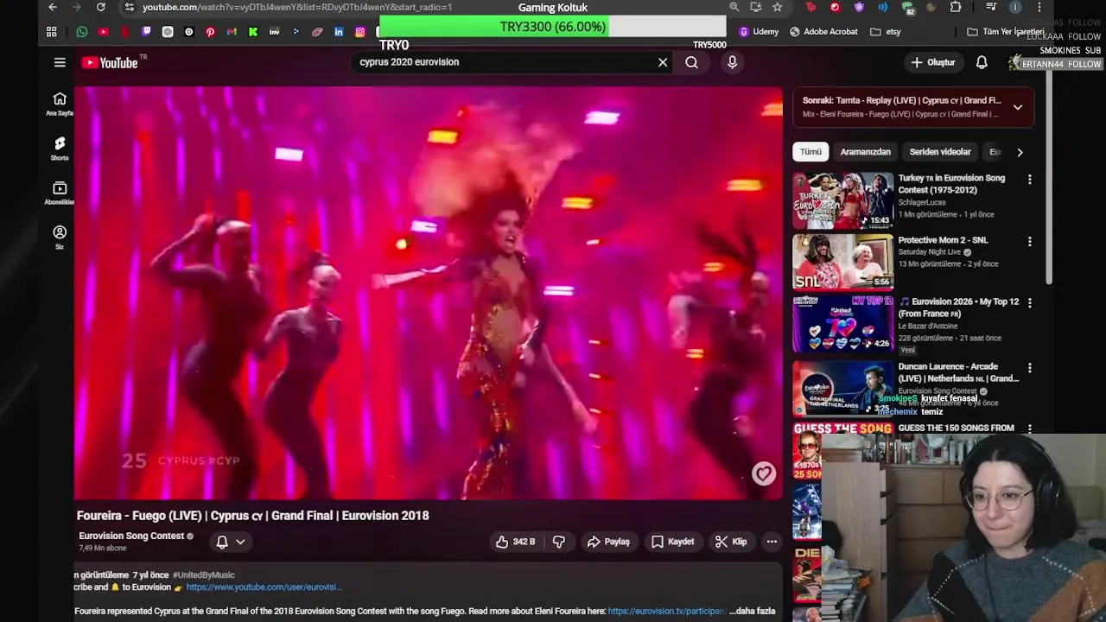Open the apps grid in bookmarks bar
This screenshot has width=1106, height=622.
[51, 32]
